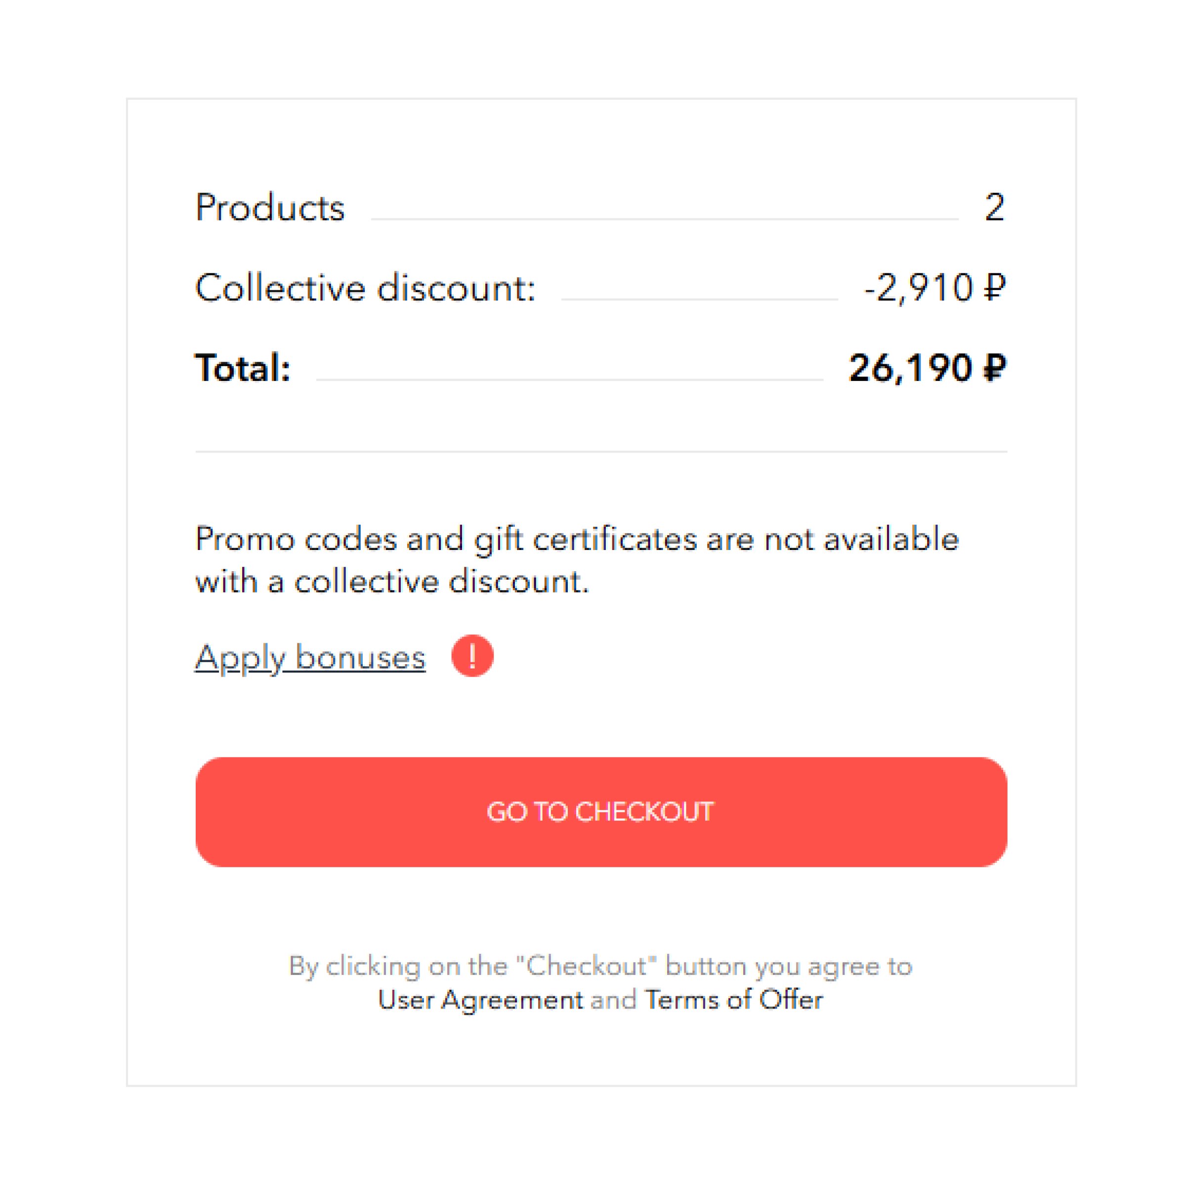Viewport: 1186px width, 1186px height.
Task: Click the word "and" between agreement links
Action: [x=613, y=999]
